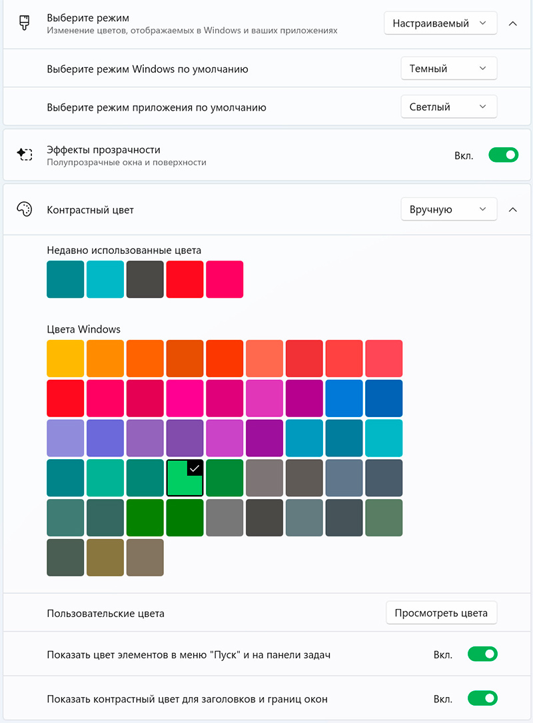Click the palette icon beside Контрастный цвет
533x723 pixels.
25,209
